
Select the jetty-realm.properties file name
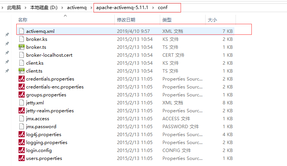(x=50, y=111)
